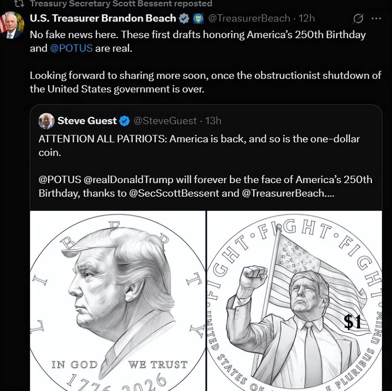Click the repost arrows icon at top

pos(19,4)
